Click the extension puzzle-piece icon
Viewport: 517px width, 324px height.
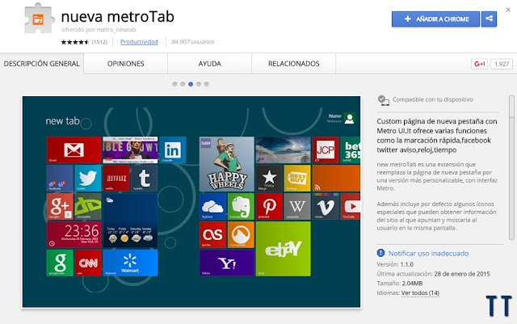coord(39,19)
